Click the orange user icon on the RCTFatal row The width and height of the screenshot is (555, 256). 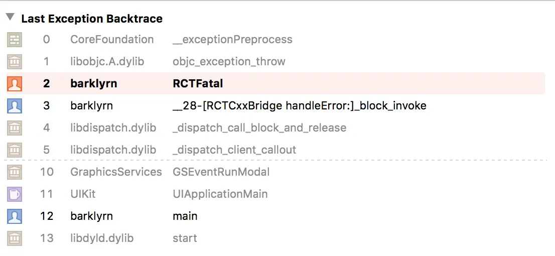click(x=15, y=84)
